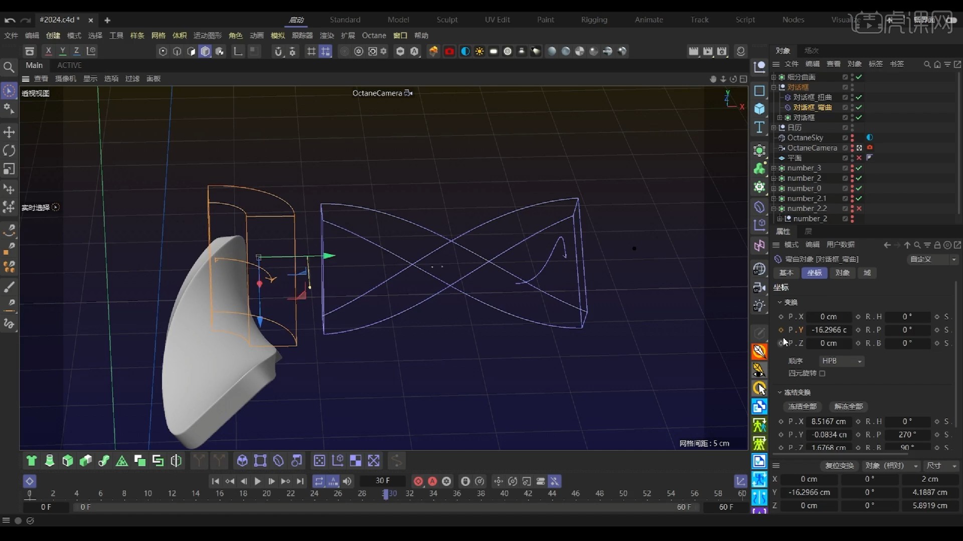Toggle snapping magnet icon
The height and width of the screenshot is (541, 963).
(x=278, y=51)
